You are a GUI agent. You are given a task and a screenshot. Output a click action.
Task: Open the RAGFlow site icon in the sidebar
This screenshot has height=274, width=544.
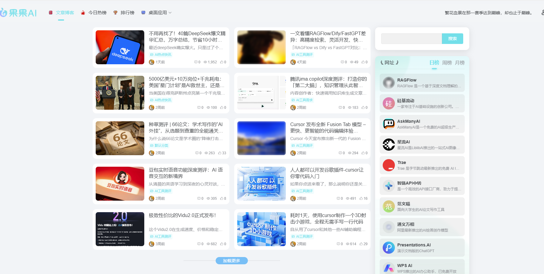[x=388, y=83]
